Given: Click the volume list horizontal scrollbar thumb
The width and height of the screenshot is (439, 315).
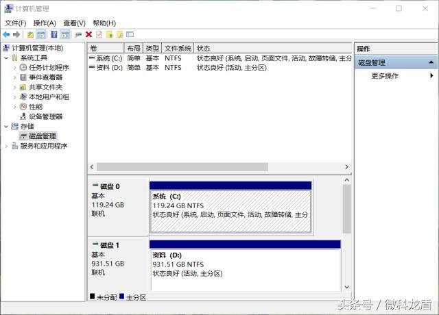Looking at the screenshot, I should point(182,167).
